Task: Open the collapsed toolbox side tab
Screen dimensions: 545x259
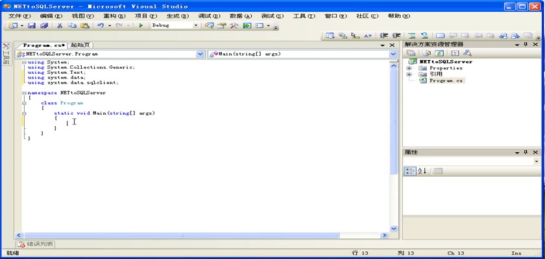Action: (6, 54)
